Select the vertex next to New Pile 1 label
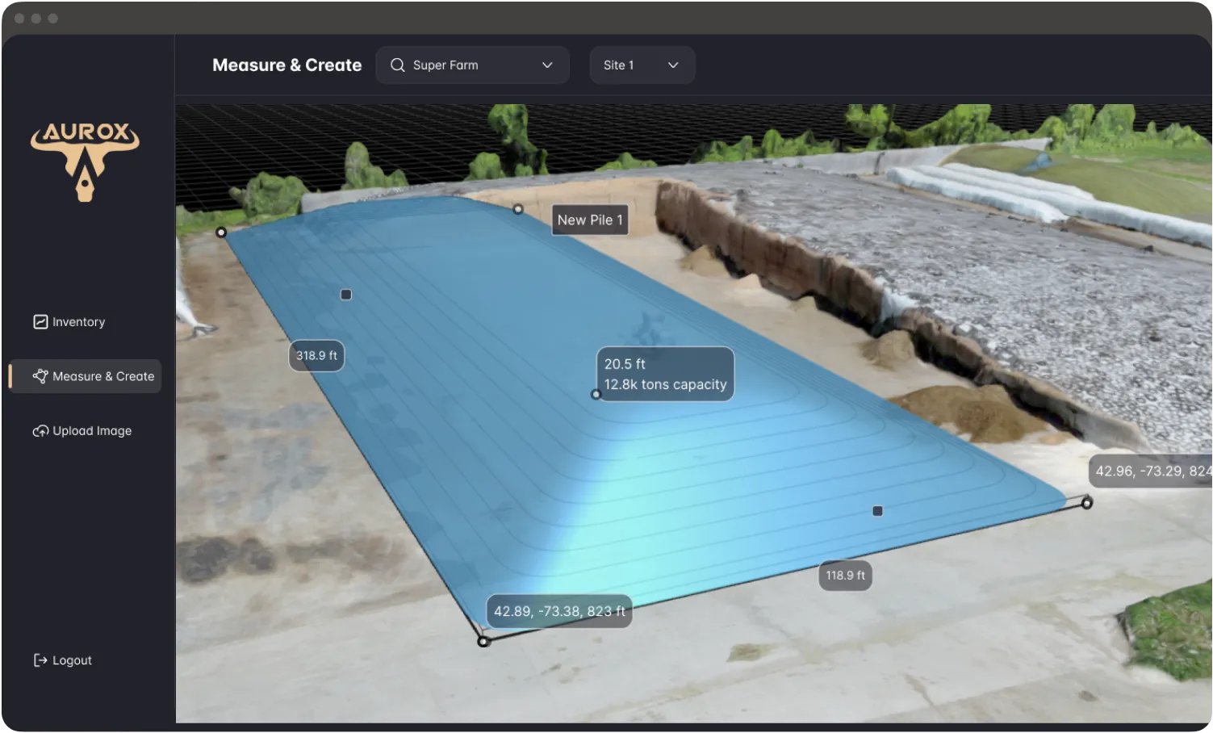The width and height of the screenshot is (1213, 733). click(x=518, y=209)
